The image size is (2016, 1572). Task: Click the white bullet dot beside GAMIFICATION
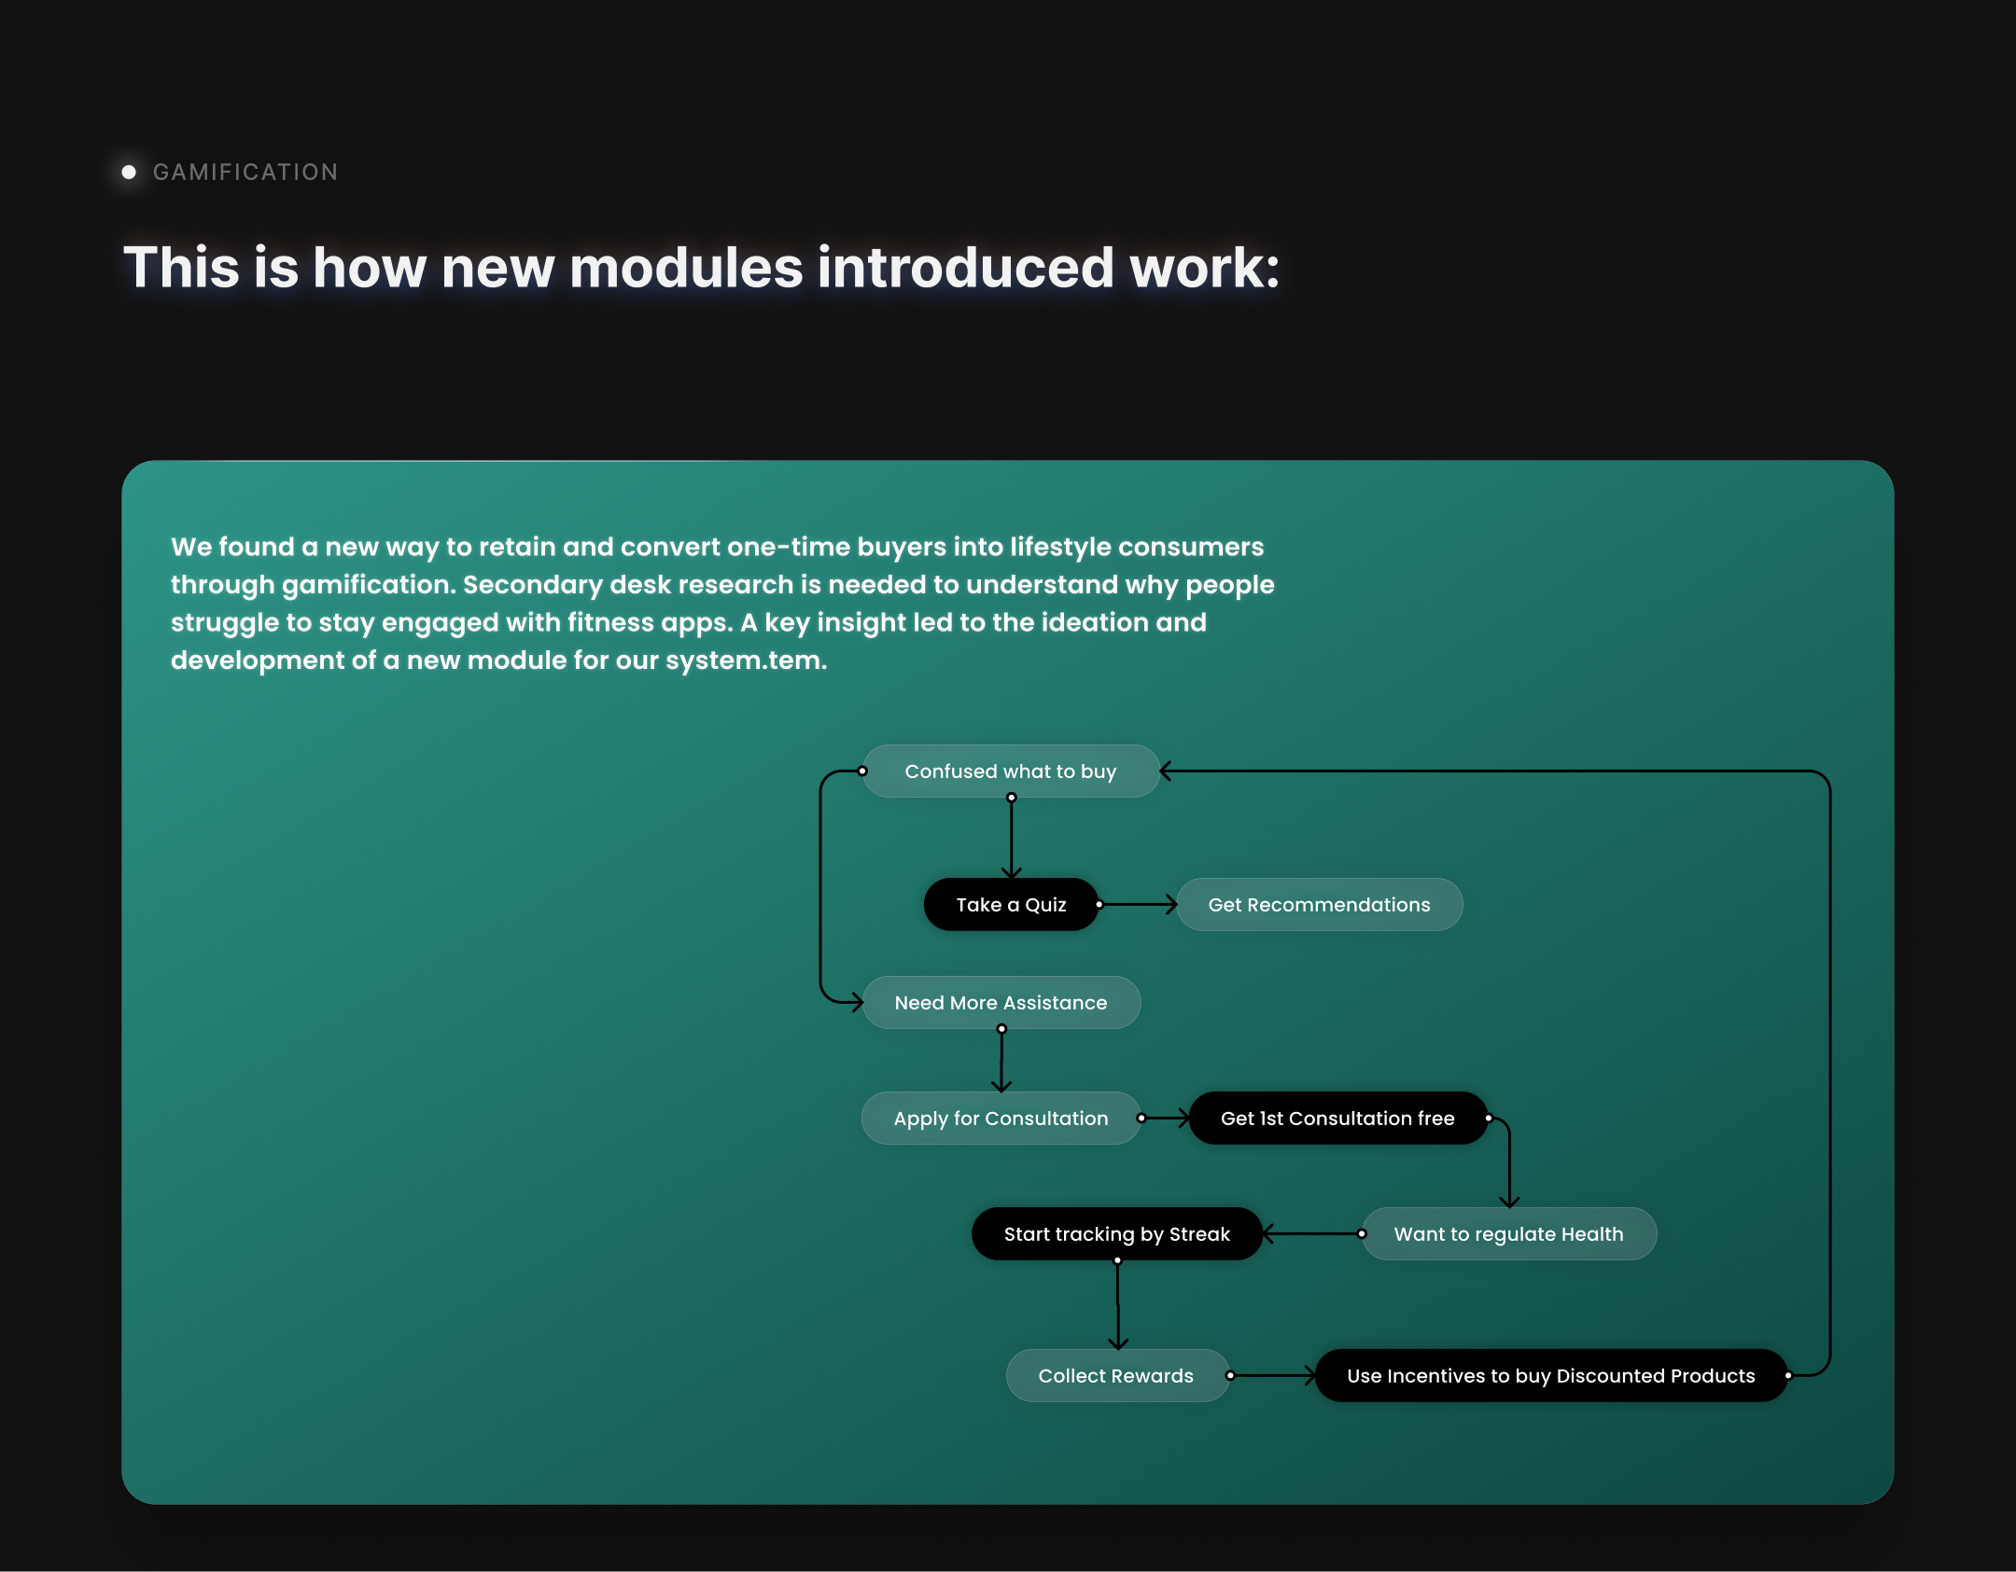[x=129, y=172]
